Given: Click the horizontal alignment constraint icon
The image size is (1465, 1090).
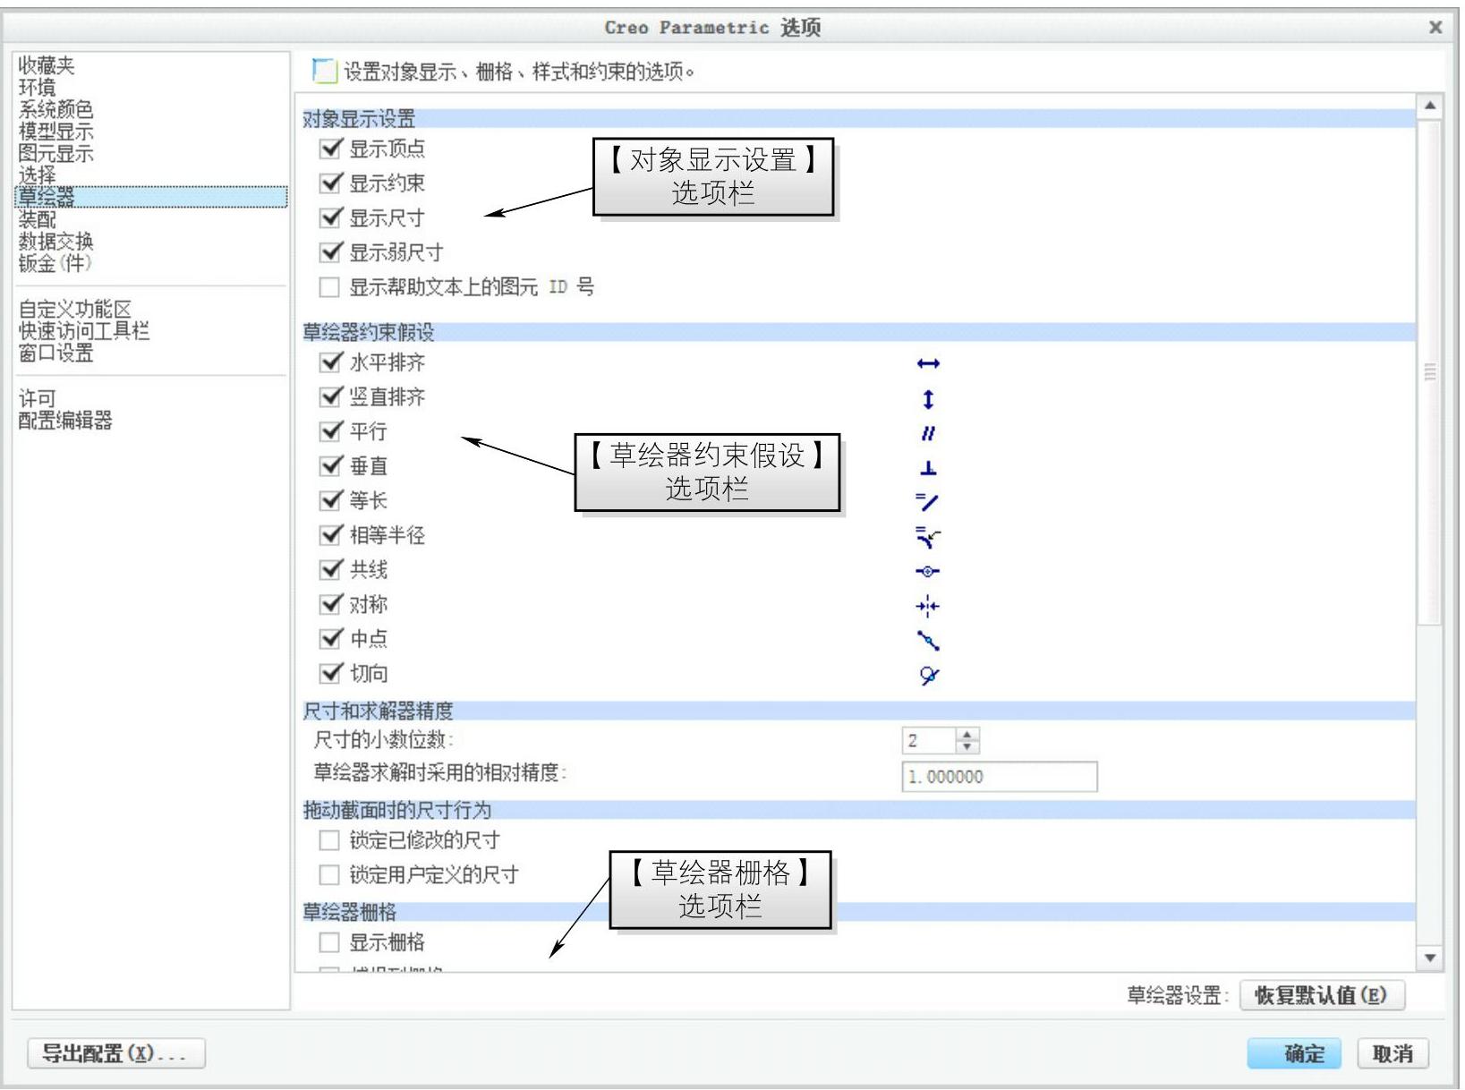Looking at the screenshot, I should point(928,363).
